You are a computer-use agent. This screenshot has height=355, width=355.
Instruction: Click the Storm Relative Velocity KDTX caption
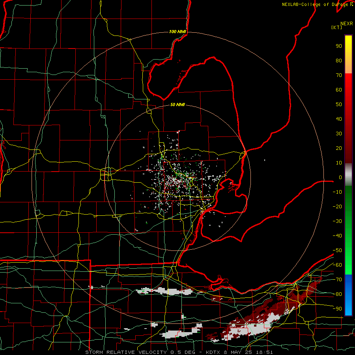coord(179,352)
